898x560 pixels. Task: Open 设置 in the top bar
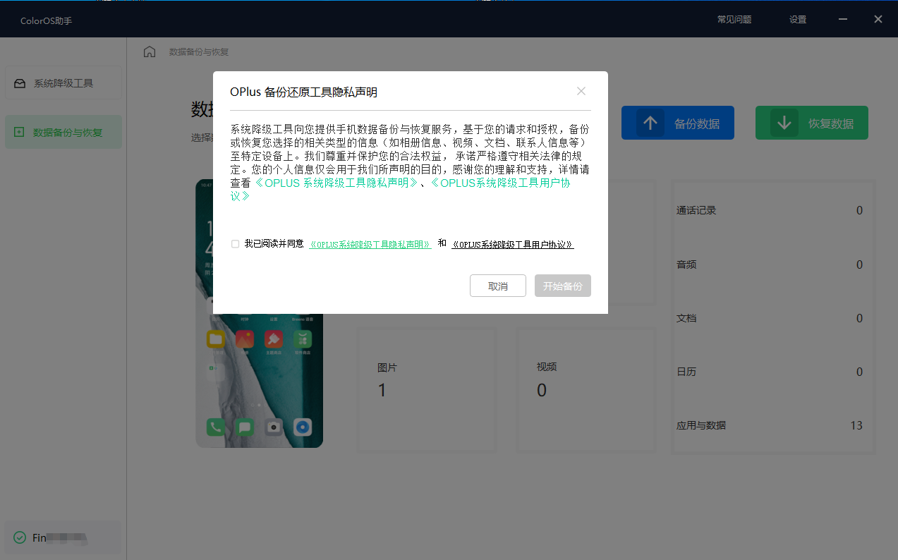point(798,19)
